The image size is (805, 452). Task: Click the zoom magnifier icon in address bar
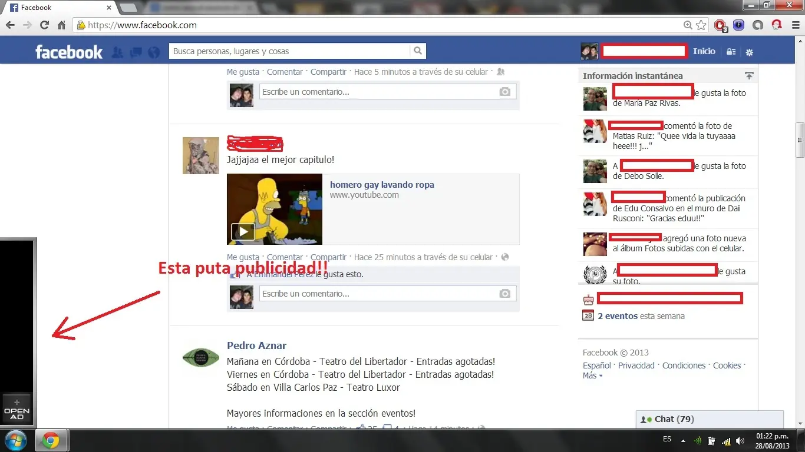[688, 25]
